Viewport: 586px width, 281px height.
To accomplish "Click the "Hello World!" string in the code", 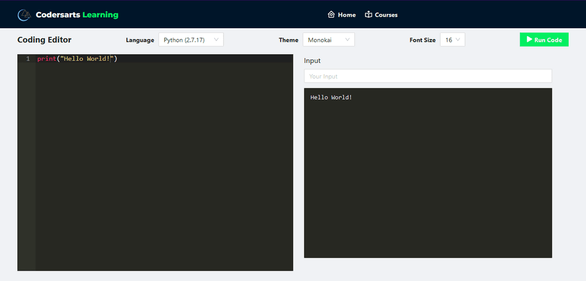I will [87, 58].
